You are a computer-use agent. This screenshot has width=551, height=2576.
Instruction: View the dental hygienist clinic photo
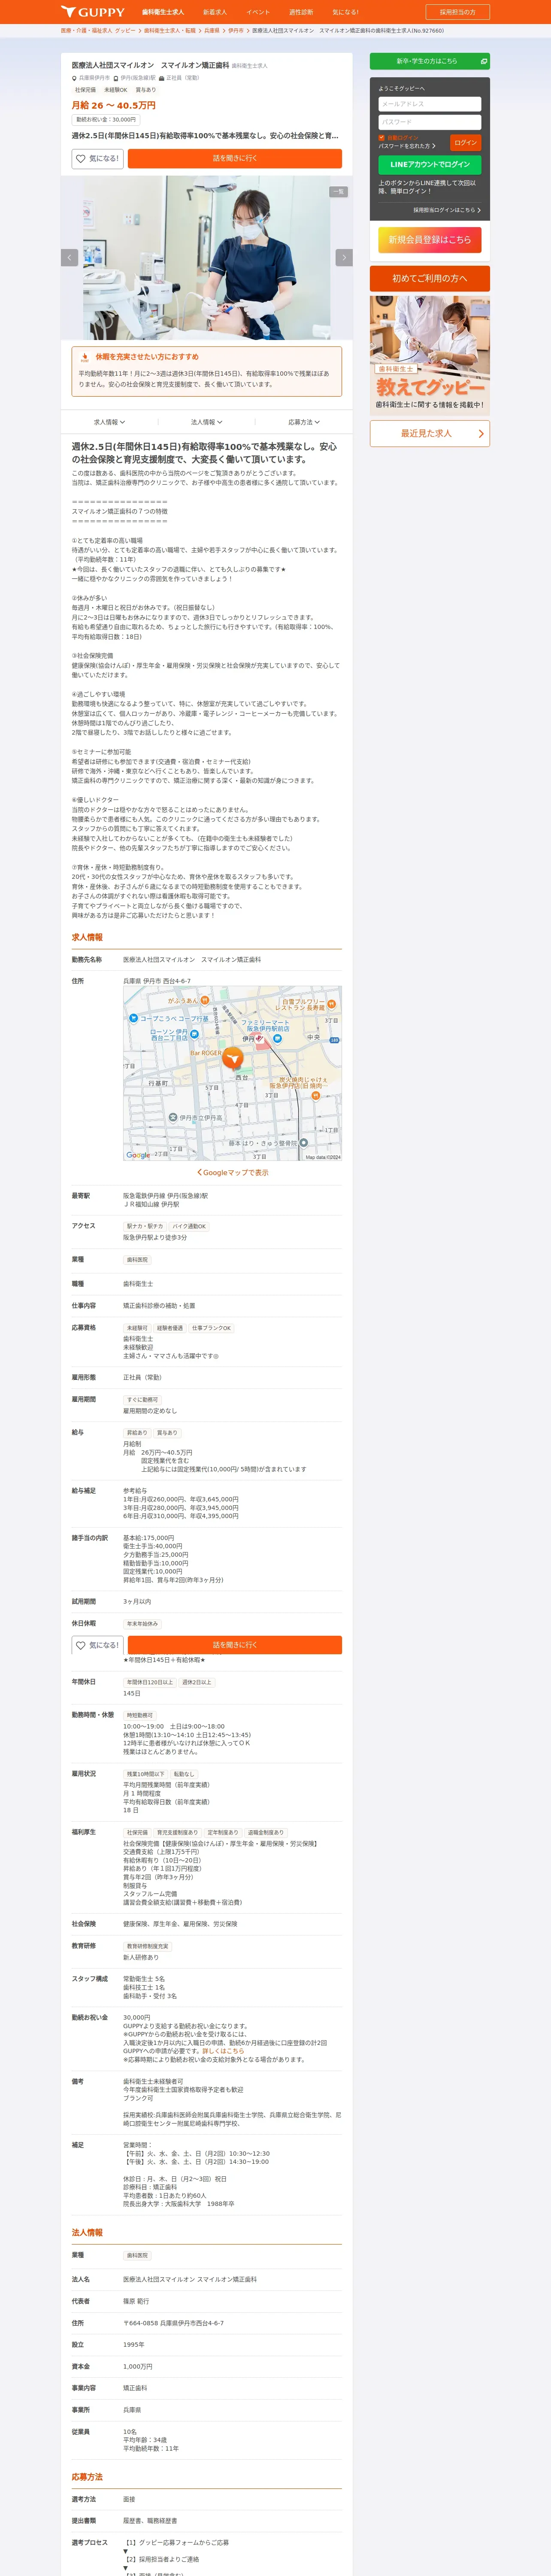pos(207,257)
